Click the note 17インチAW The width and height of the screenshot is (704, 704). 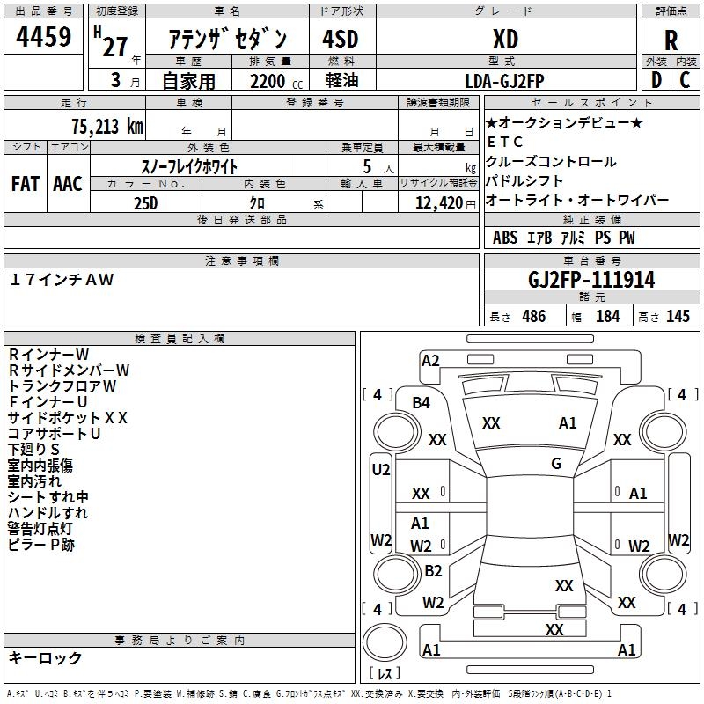[62, 280]
